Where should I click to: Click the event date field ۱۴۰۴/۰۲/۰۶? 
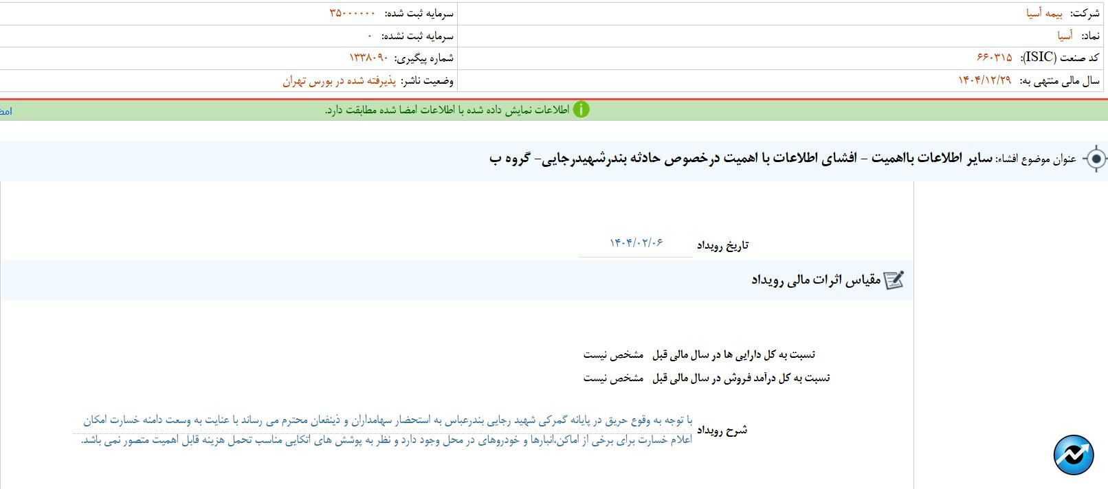coord(636,243)
